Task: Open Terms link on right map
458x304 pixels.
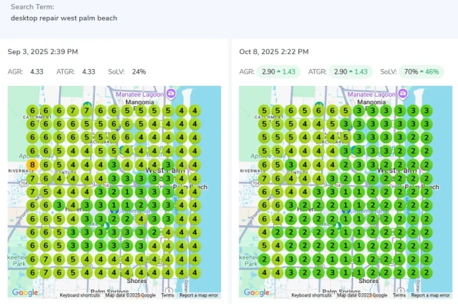Action: (x=399, y=295)
